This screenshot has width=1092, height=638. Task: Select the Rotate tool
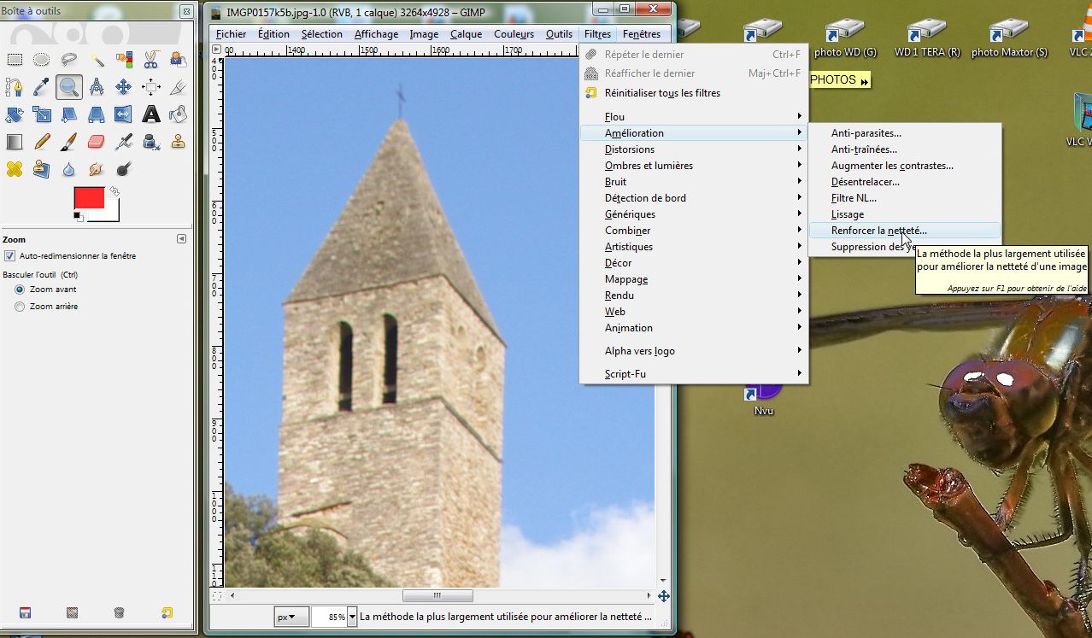[15, 114]
